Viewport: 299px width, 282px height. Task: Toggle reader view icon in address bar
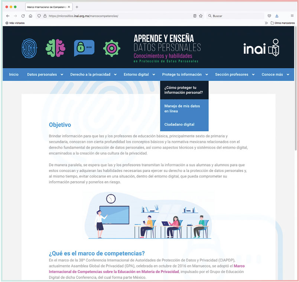[195, 16]
